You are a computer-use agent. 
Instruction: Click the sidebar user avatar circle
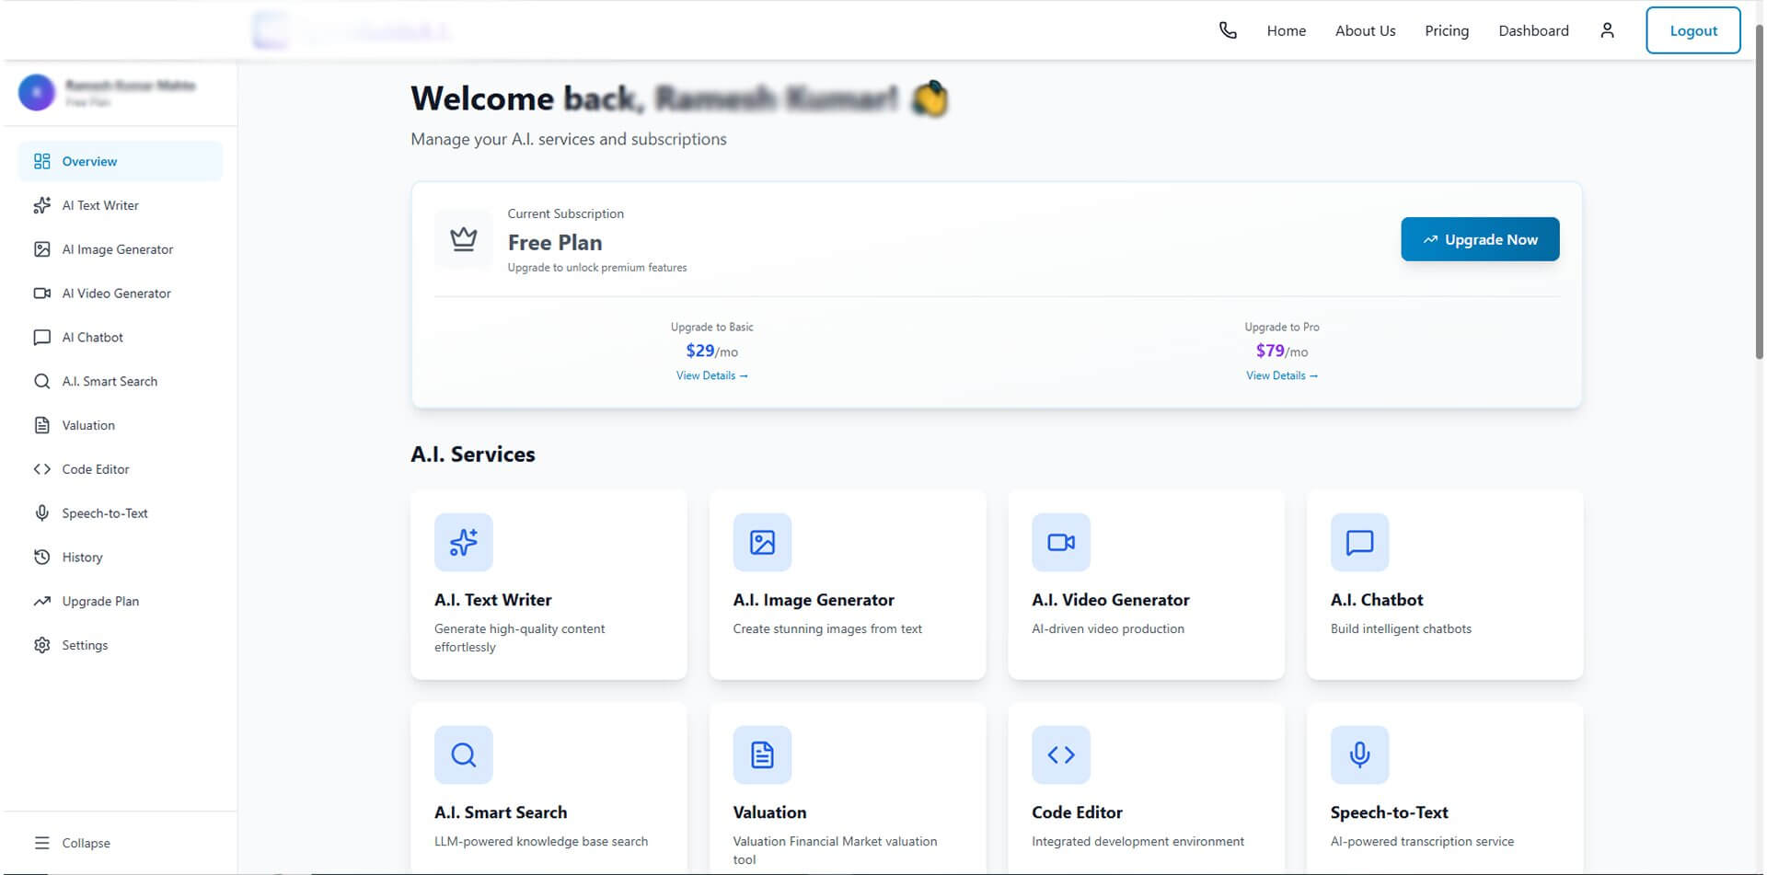coord(37,92)
